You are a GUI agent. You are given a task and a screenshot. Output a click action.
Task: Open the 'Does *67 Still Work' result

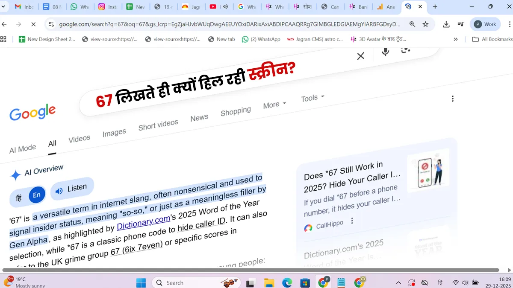[345, 176]
